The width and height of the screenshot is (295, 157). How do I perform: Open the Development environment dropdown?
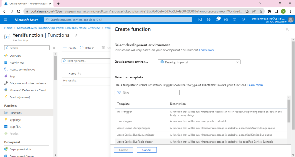[199, 62]
